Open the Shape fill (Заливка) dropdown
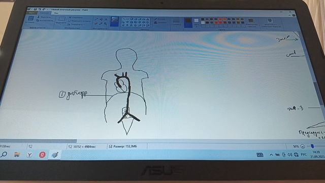 [x=160, y=22]
